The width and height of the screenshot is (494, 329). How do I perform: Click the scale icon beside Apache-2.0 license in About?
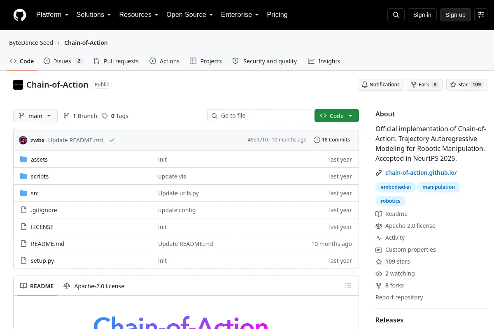(x=379, y=226)
